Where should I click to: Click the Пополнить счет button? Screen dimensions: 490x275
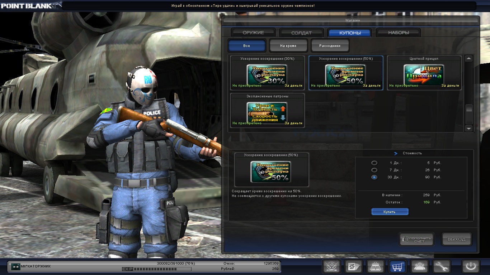pos(417,240)
